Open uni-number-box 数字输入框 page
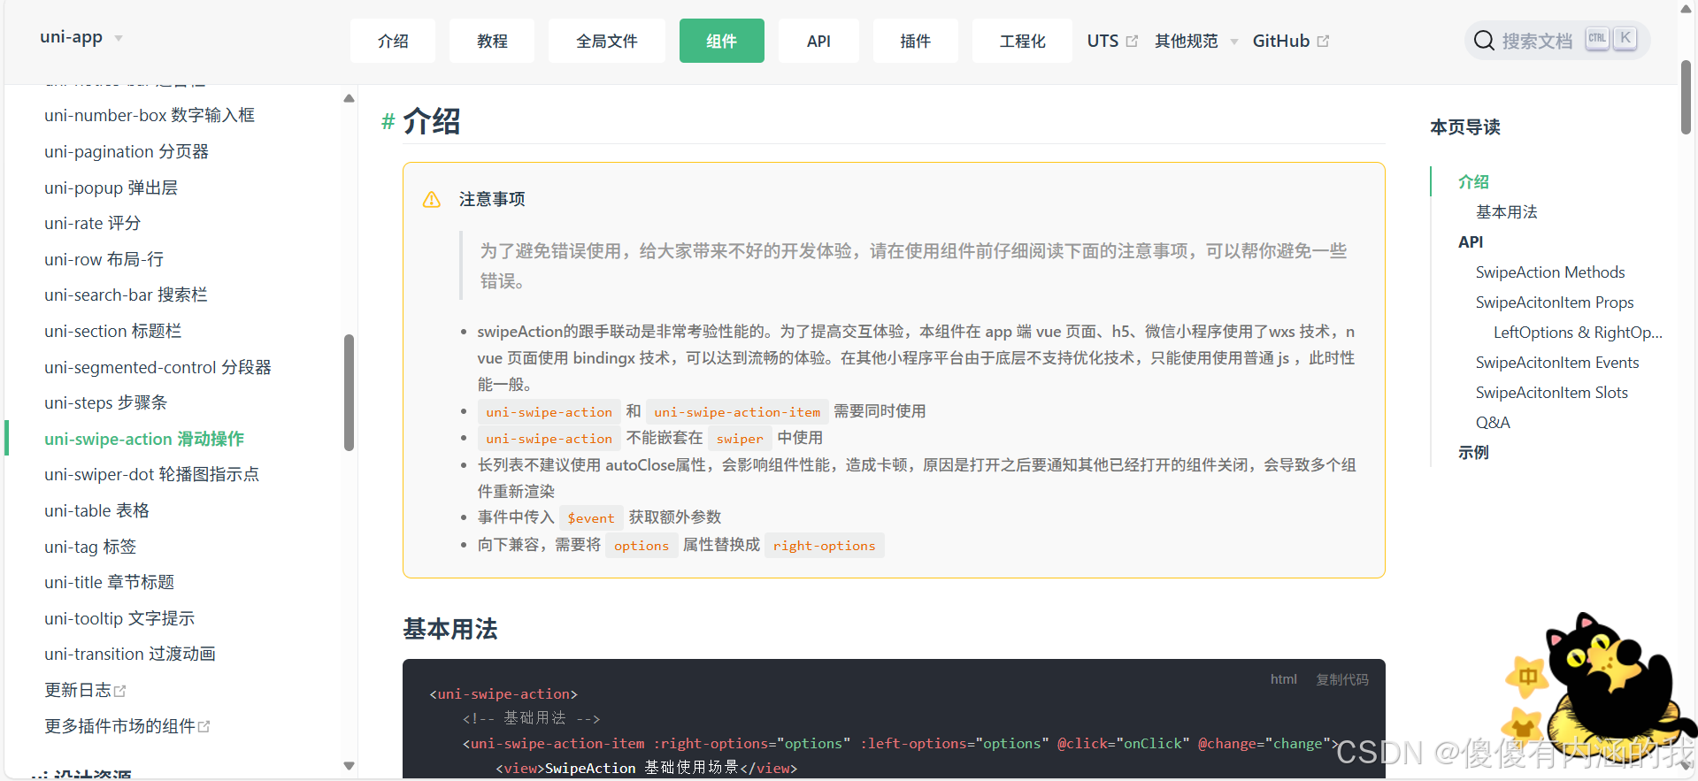Viewport: 1698px width, 781px height. coord(150,115)
